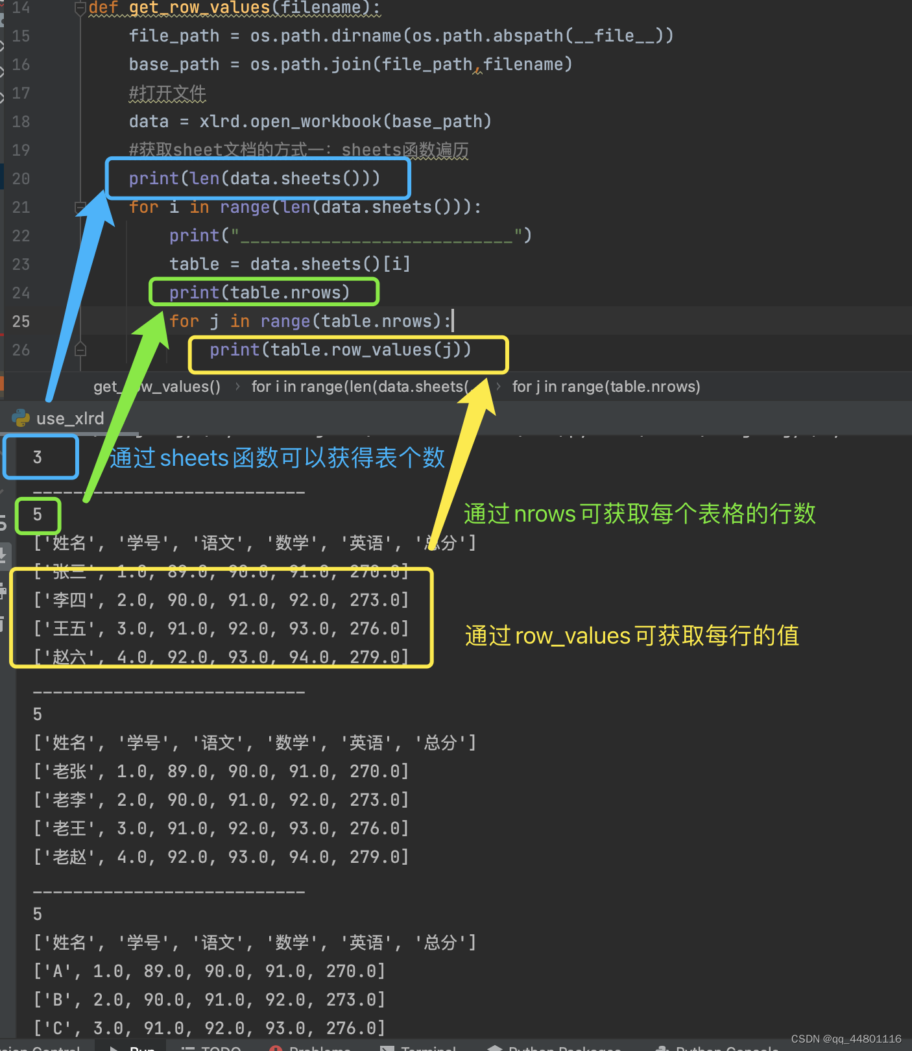Click output row starting with '赵六'
Image resolution: width=912 pixels, height=1051 pixels.
click(x=221, y=657)
